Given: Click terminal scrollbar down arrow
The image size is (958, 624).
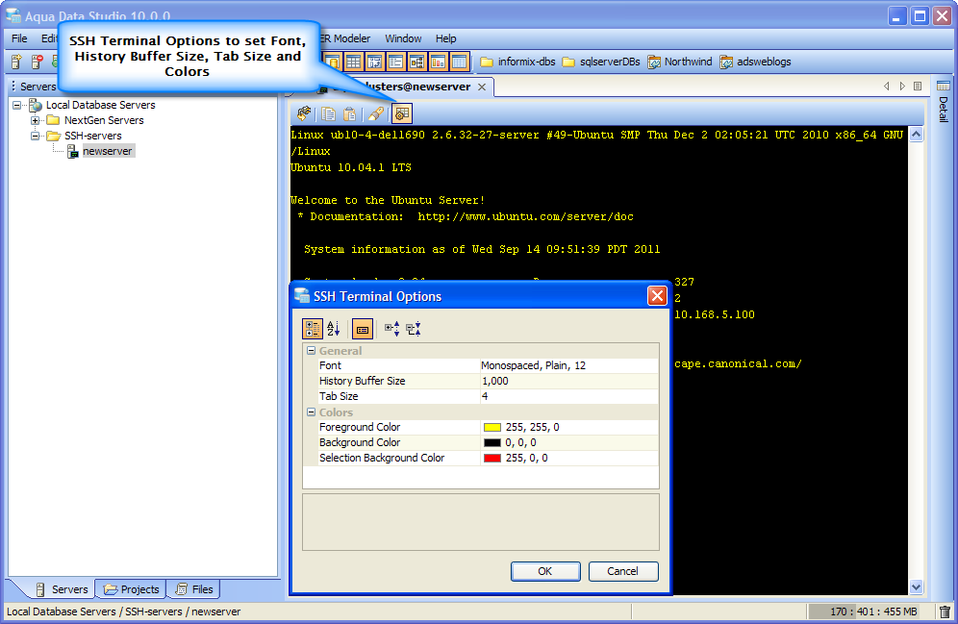Looking at the screenshot, I should point(916,587).
